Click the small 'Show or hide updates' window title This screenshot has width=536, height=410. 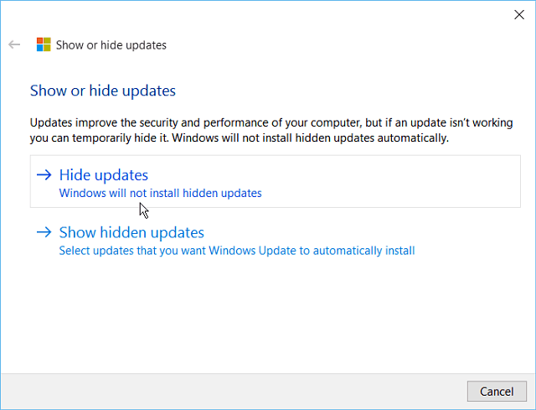pyautogui.click(x=111, y=45)
